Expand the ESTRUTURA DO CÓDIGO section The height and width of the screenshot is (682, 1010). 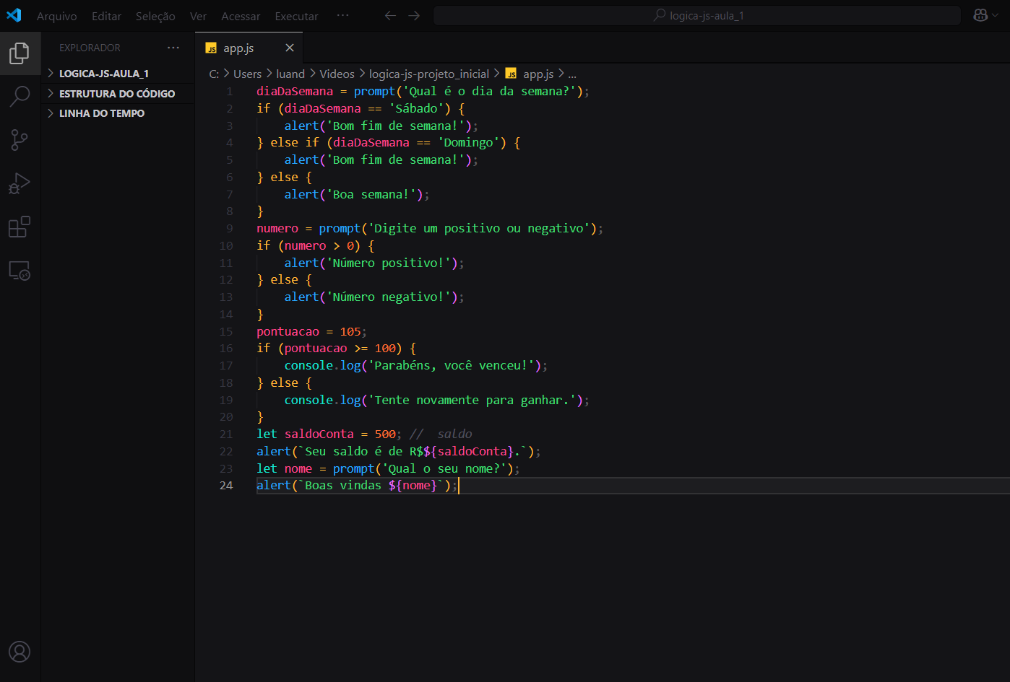point(118,94)
